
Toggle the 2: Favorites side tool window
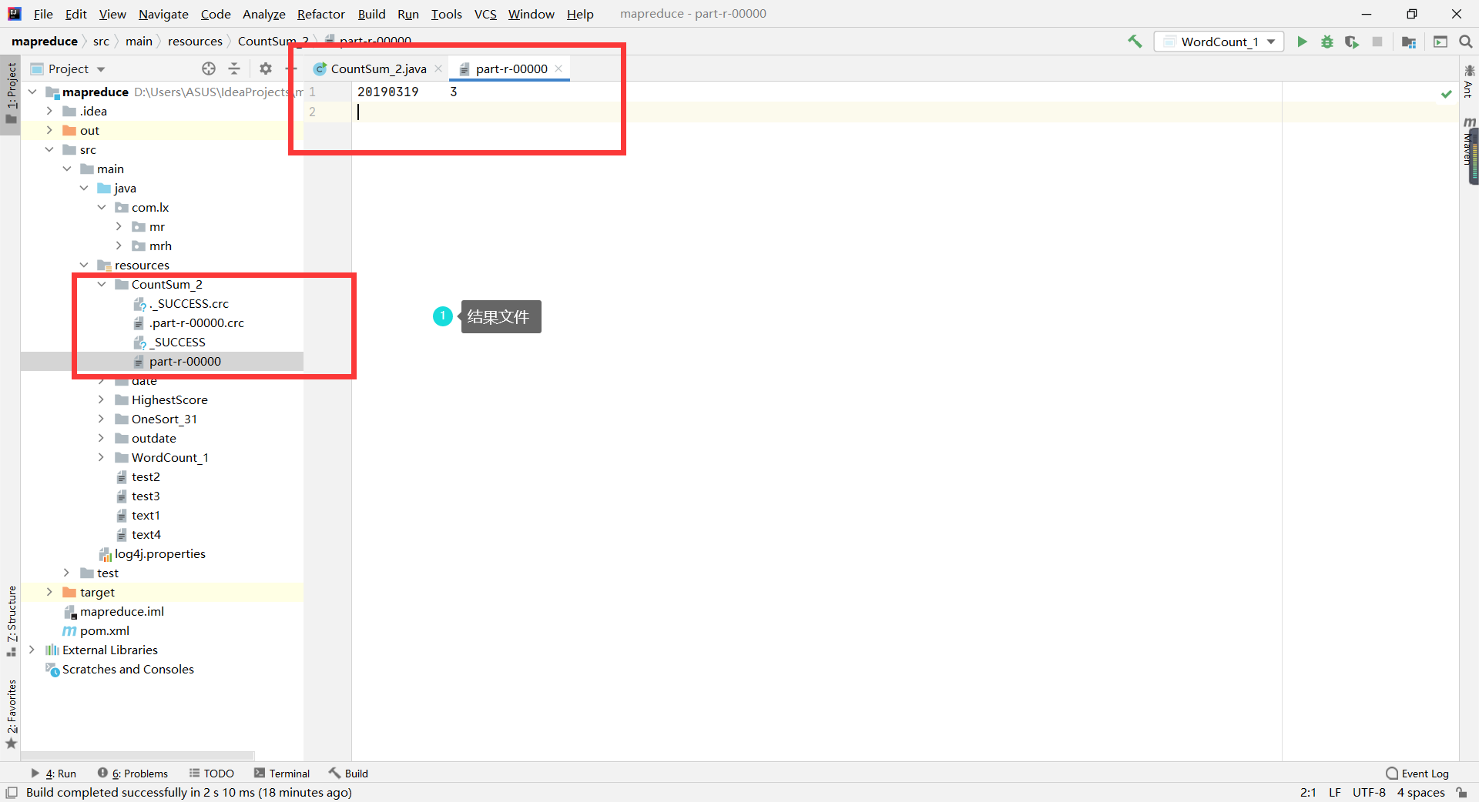[x=11, y=714]
